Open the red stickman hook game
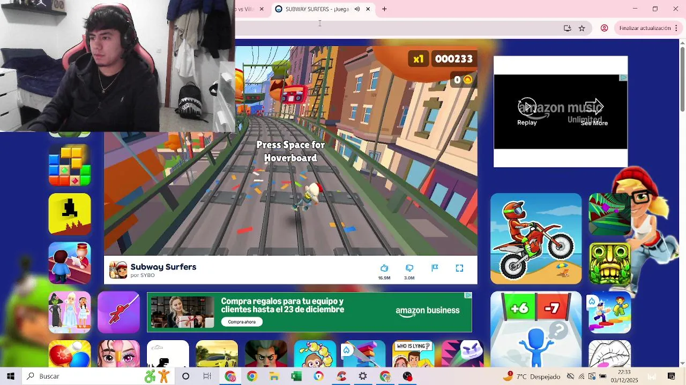This screenshot has height=385, width=686. pyautogui.click(x=118, y=312)
